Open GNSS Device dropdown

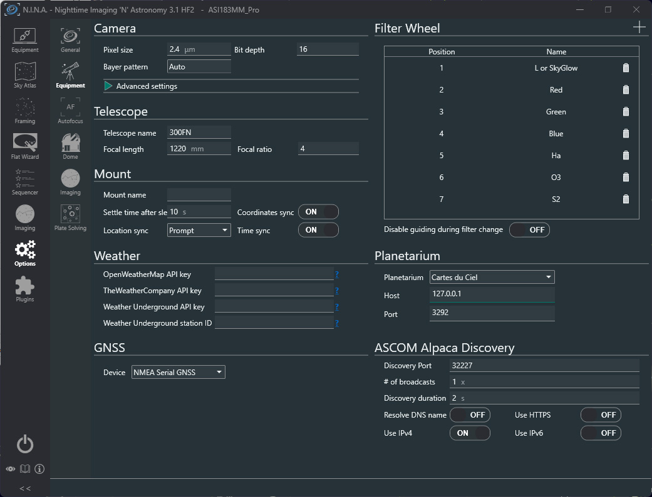click(x=179, y=373)
